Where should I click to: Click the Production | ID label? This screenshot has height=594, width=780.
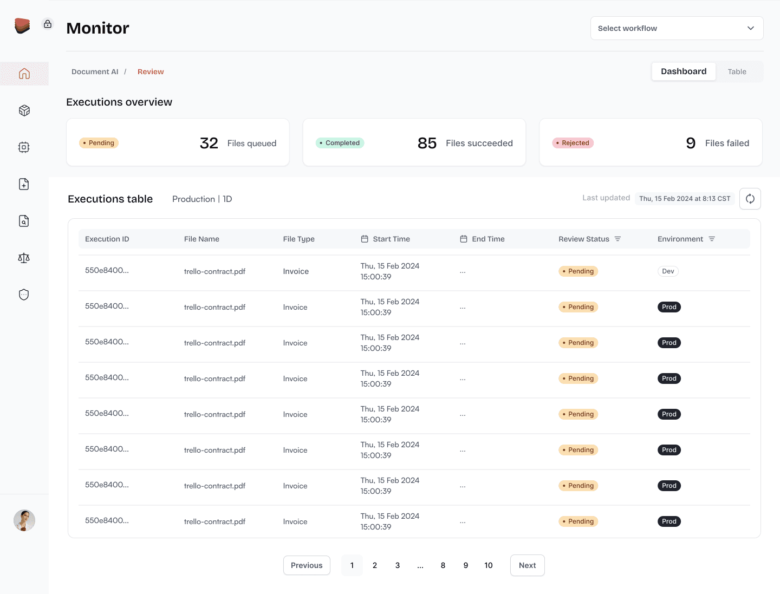[x=202, y=199]
